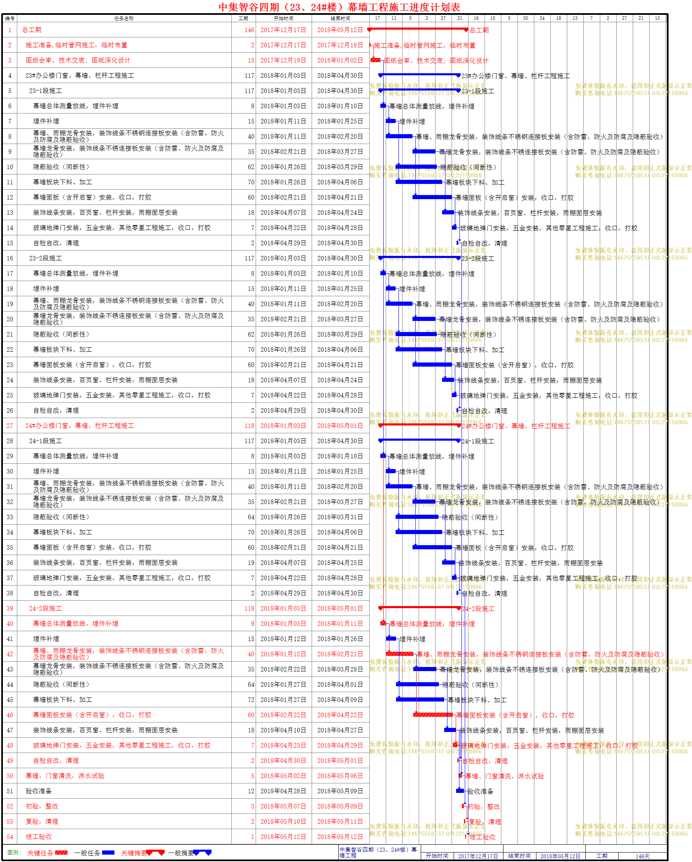The height and width of the screenshot is (862, 692).
Task: Select row 28 task 24-1段施工
Action: pyautogui.click(x=45, y=441)
